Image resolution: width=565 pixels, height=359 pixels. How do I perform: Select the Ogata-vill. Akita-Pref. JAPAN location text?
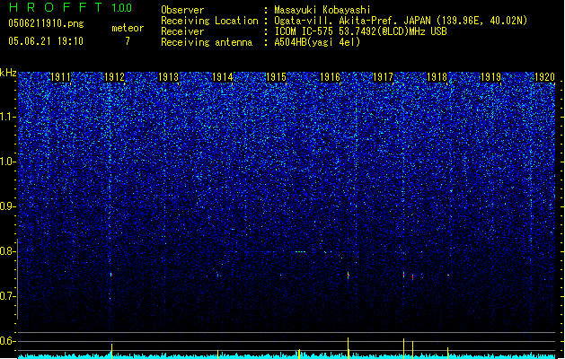pos(401,21)
